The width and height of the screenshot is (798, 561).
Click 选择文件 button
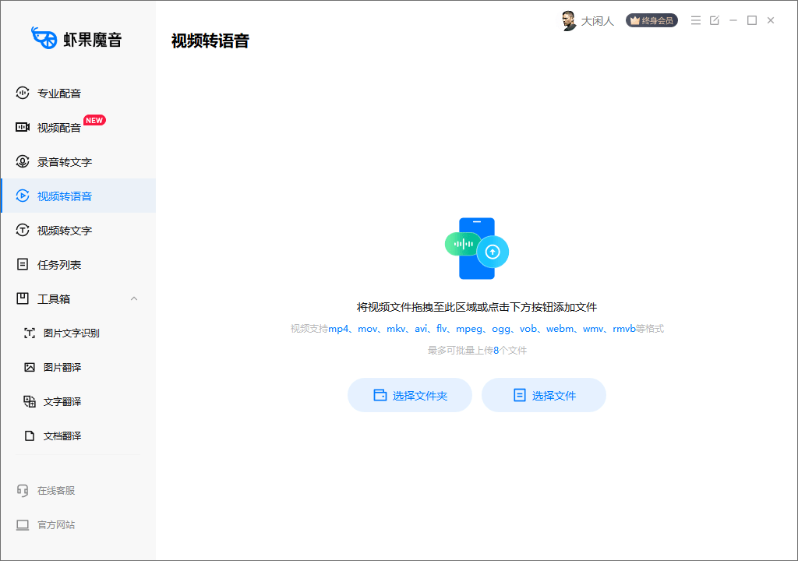(x=543, y=395)
